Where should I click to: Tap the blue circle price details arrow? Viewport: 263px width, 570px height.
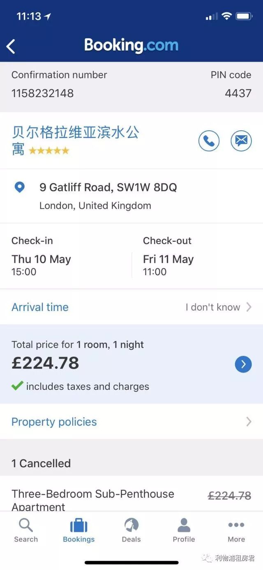coord(243,364)
